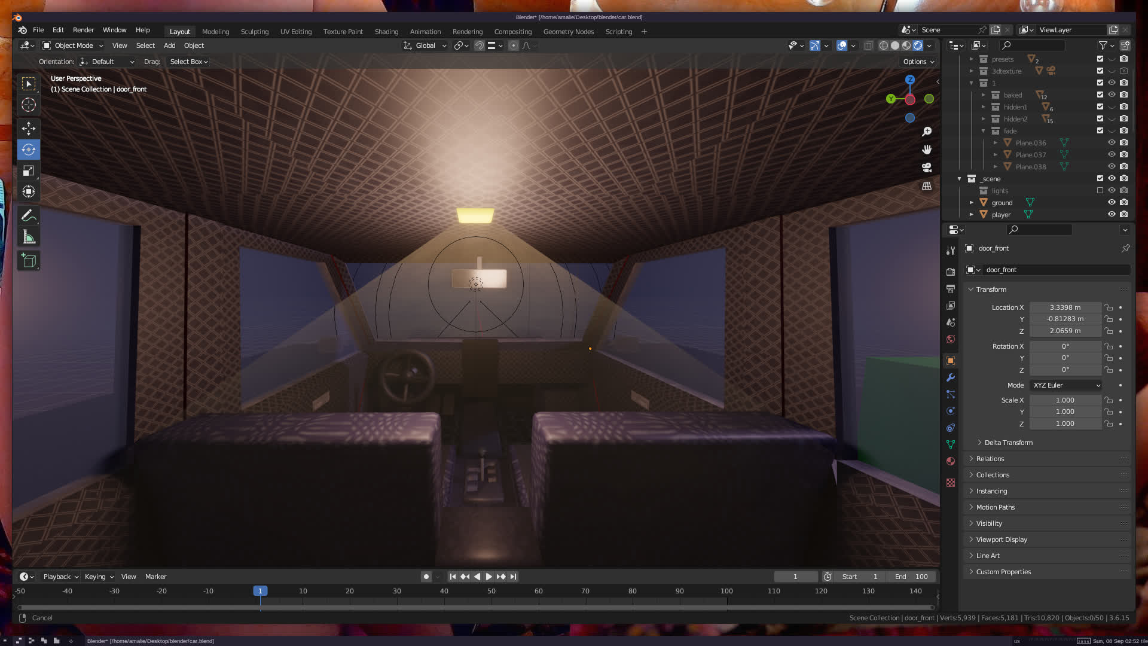Click the Location X value field
This screenshot has height=646, width=1148.
pos(1065,307)
